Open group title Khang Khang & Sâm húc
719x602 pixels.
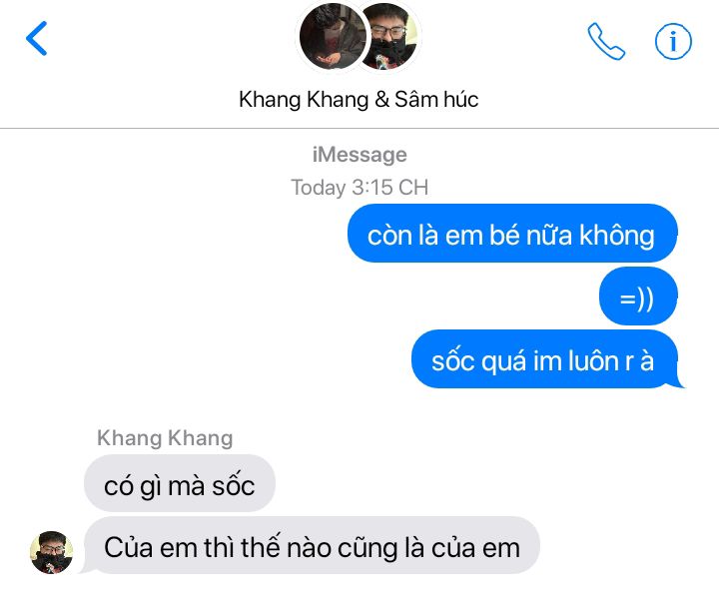(x=359, y=100)
